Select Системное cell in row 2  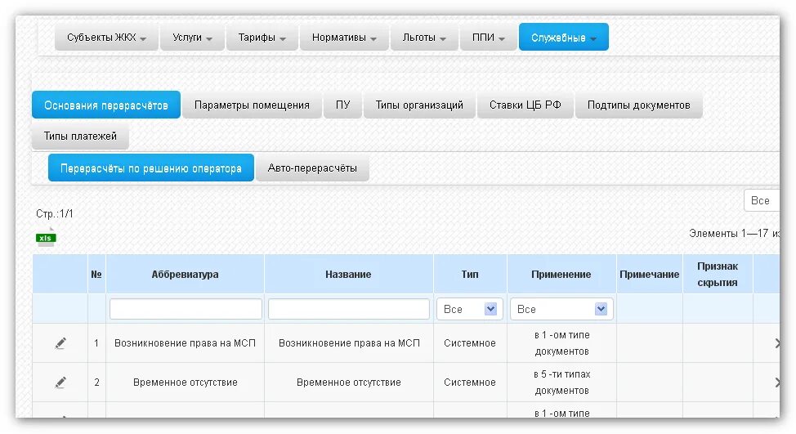[x=470, y=383]
